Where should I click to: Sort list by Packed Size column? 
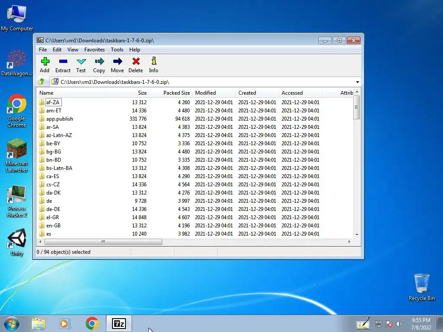point(170,93)
